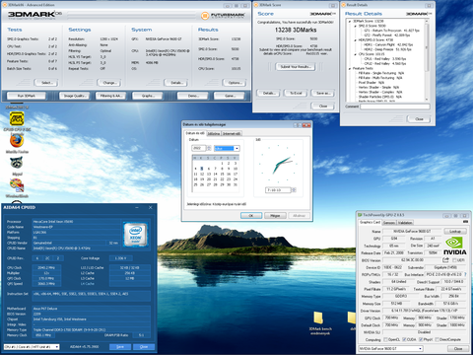Image resolution: width=473 pixels, height=355 pixels.
Task: Click the Image Quality button in 3DMark
Action: [75, 96]
